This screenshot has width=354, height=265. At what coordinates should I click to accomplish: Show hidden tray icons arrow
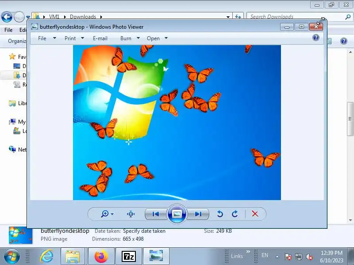pyautogui.click(x=277, y=257)
